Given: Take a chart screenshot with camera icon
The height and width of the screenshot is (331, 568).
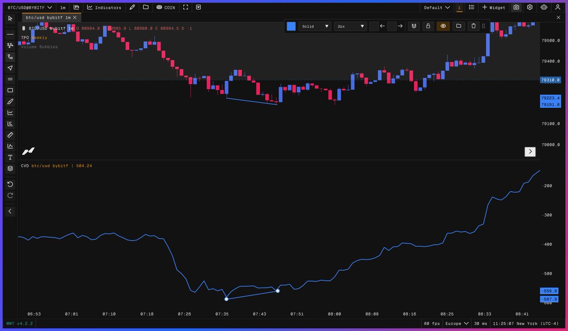Looking at the screenshot, I should point(516,7).
